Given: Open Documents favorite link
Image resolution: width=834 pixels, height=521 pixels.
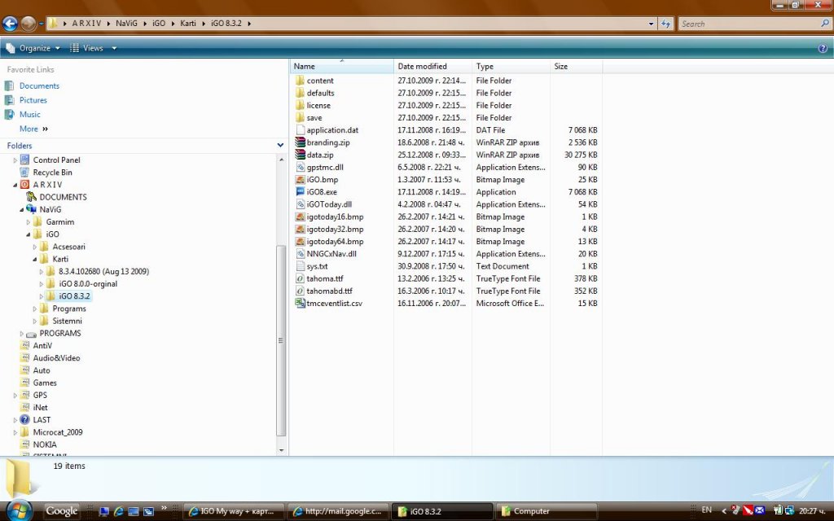Looking at the screenshot, I should [x=39, y=85].
